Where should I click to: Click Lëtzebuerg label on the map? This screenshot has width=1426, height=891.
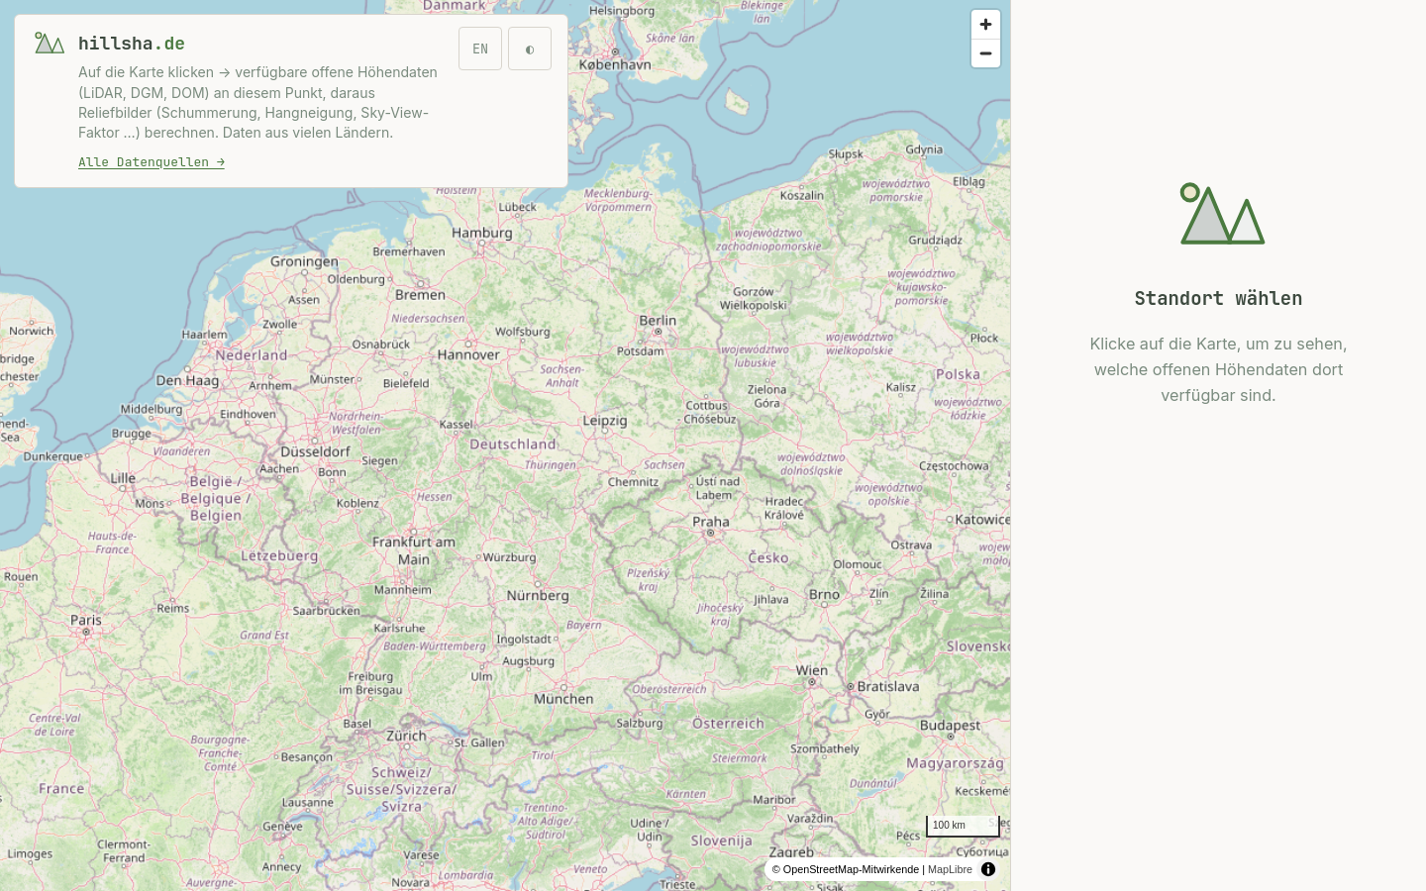279,556
